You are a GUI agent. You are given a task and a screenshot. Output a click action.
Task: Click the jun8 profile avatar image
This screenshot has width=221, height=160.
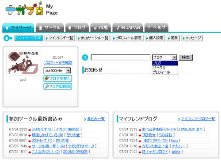(x=23, y=63)
